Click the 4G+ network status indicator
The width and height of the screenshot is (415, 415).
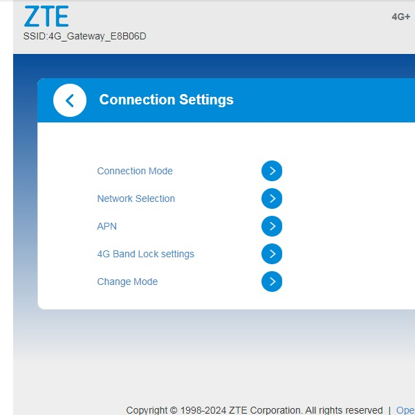coord(401,17)
